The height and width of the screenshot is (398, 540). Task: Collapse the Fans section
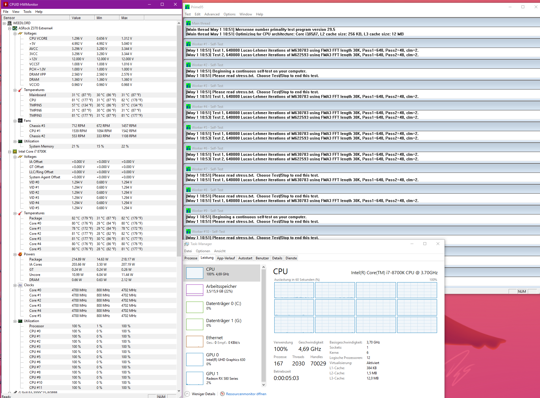tap(15, 121)
